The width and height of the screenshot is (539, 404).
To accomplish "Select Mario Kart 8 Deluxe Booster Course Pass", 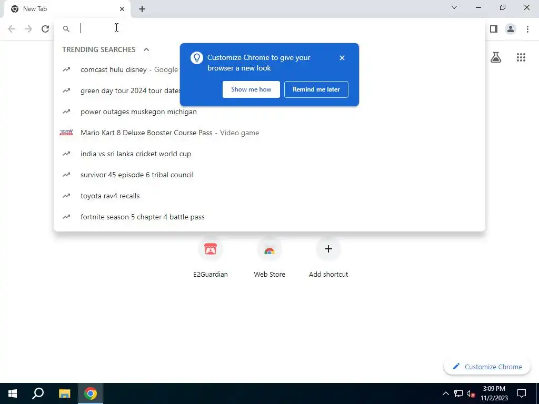I will click(x=269, y=133).
